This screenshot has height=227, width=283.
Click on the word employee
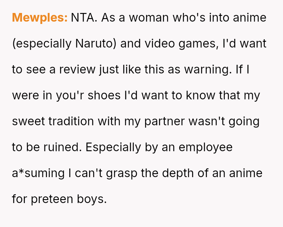pyautogui.click(x=206, y=147)
